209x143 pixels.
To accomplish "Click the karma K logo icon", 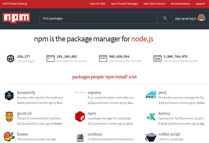I will pos(151,116).
